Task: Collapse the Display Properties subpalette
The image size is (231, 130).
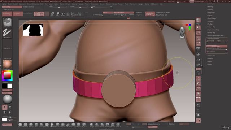Action: (213, 39)
